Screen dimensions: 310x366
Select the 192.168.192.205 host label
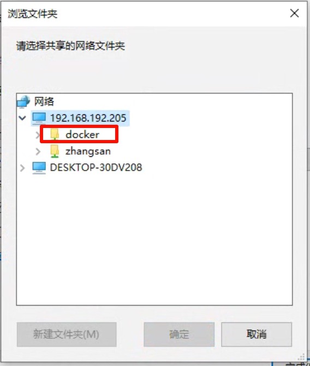[x=88, y=118]
